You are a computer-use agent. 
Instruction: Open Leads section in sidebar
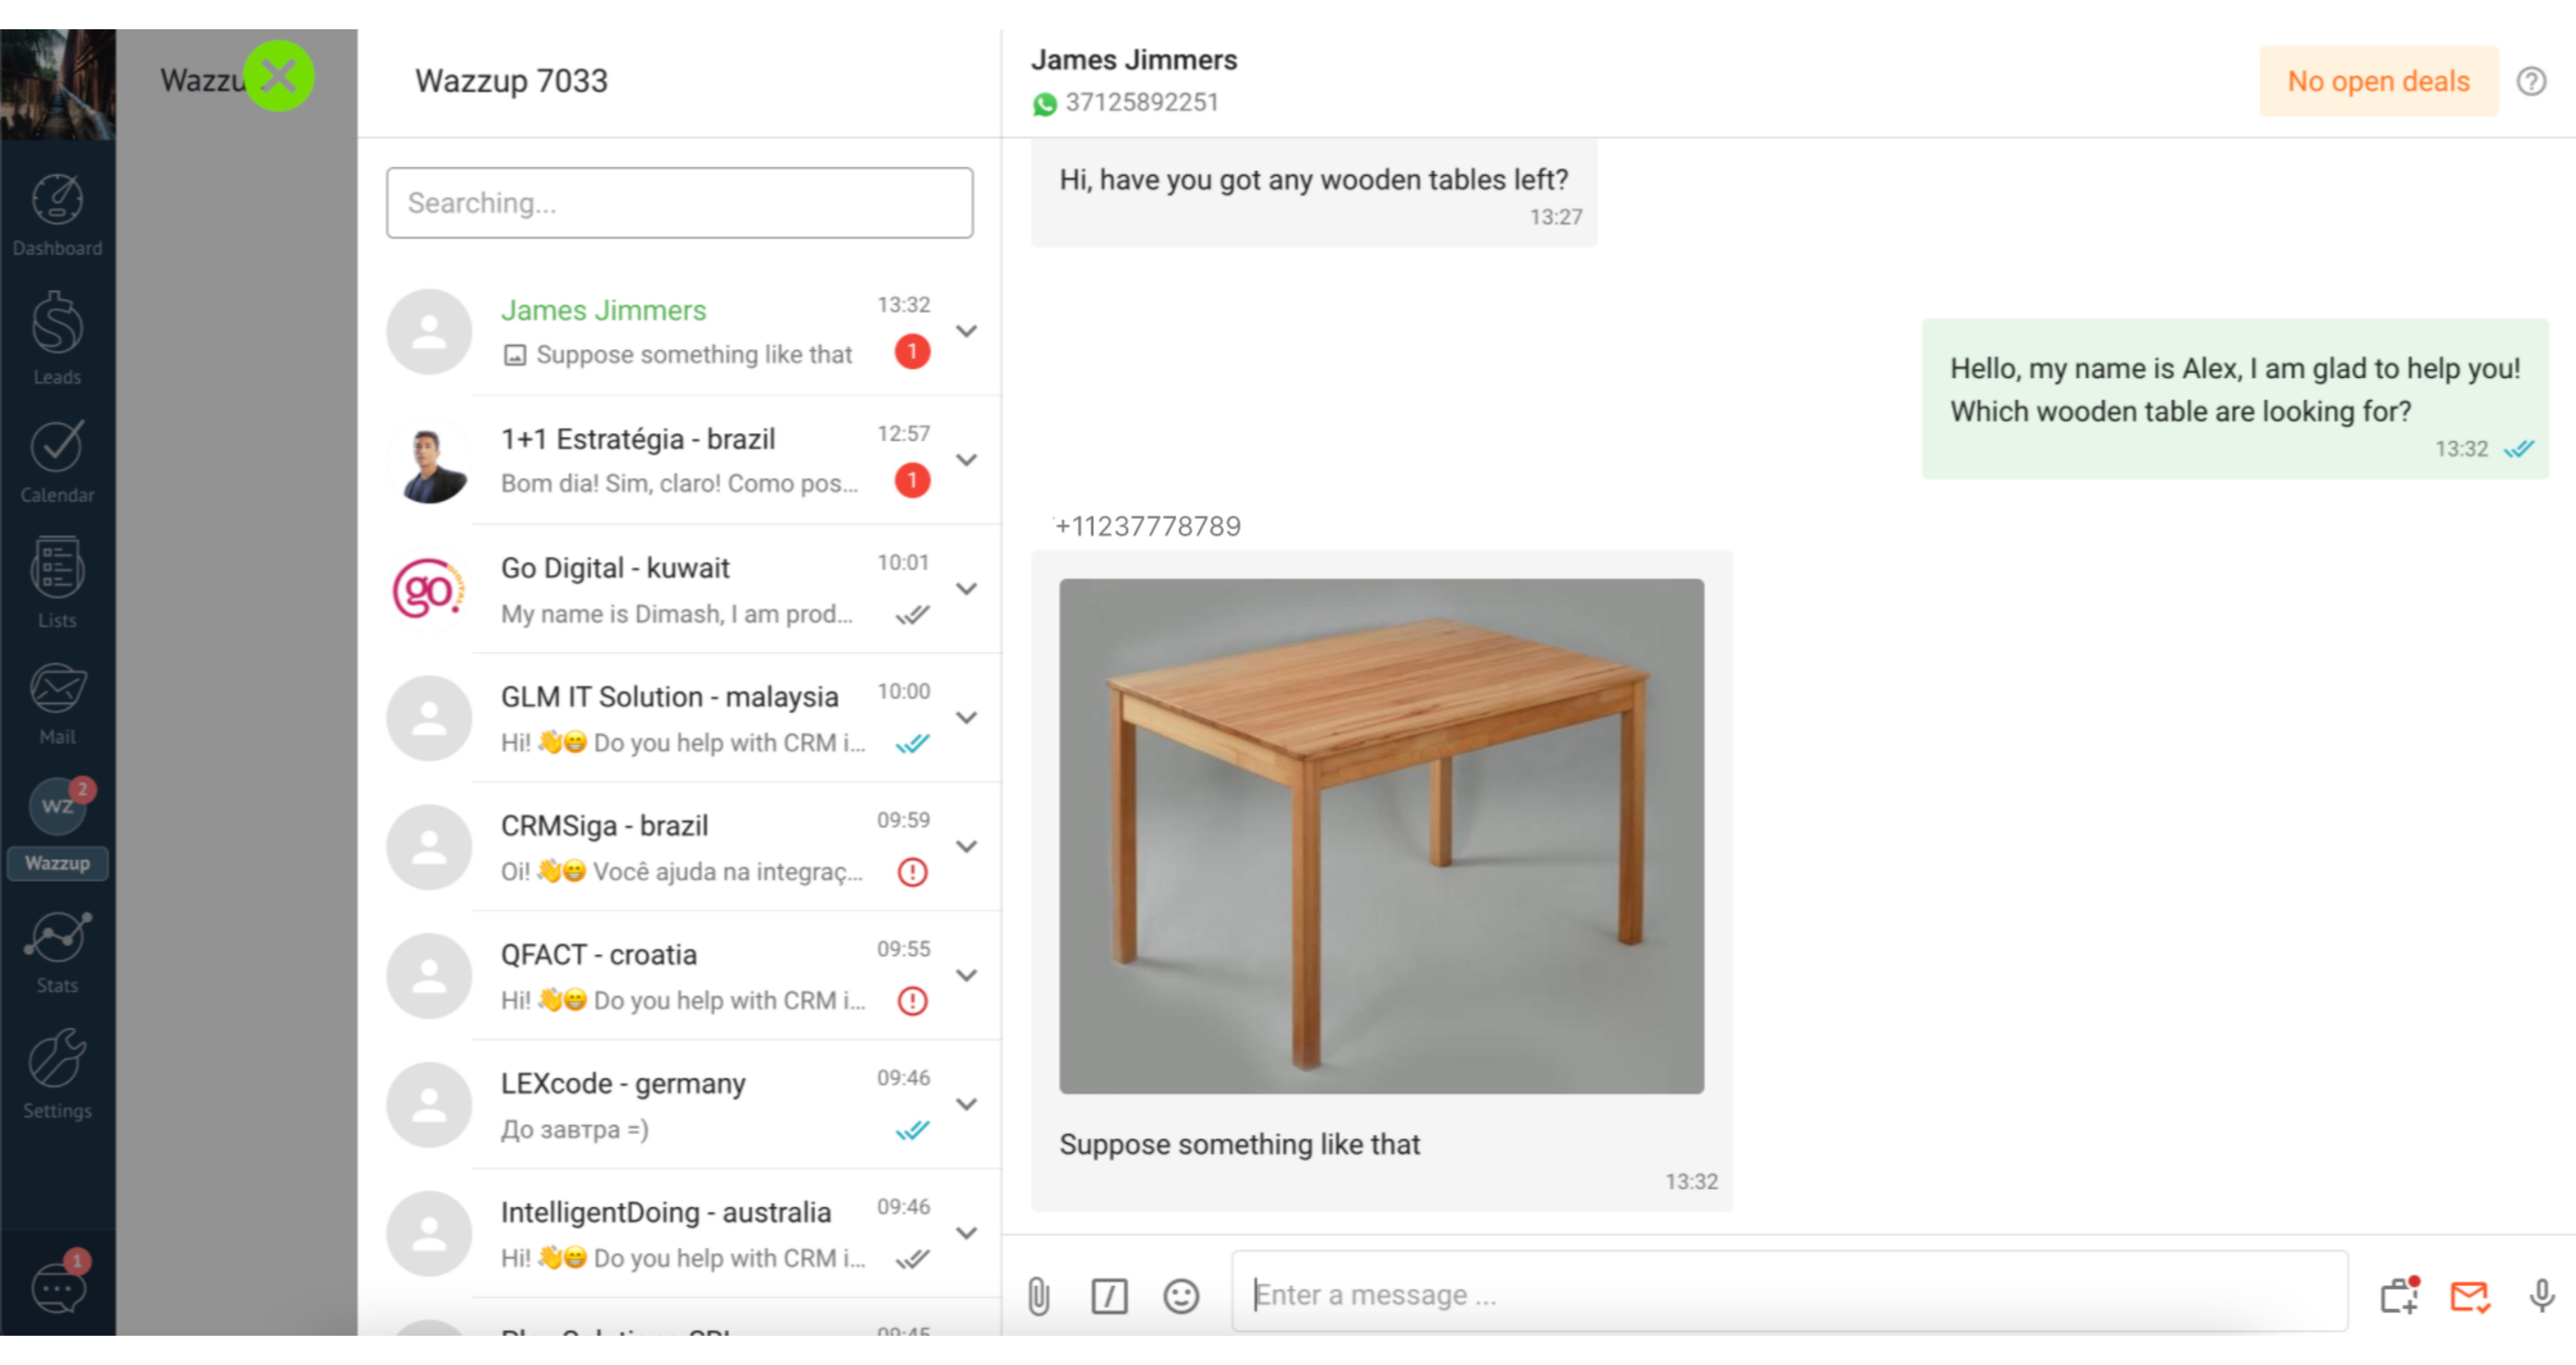tap(58, 338)
